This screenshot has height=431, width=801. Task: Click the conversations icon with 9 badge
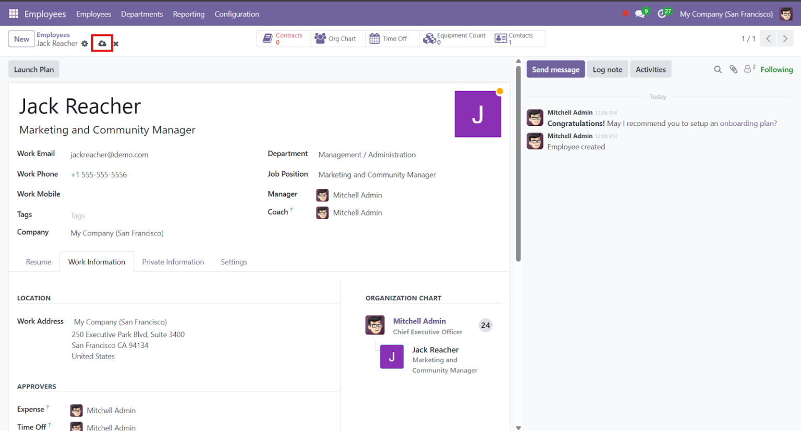click(641, 14)
